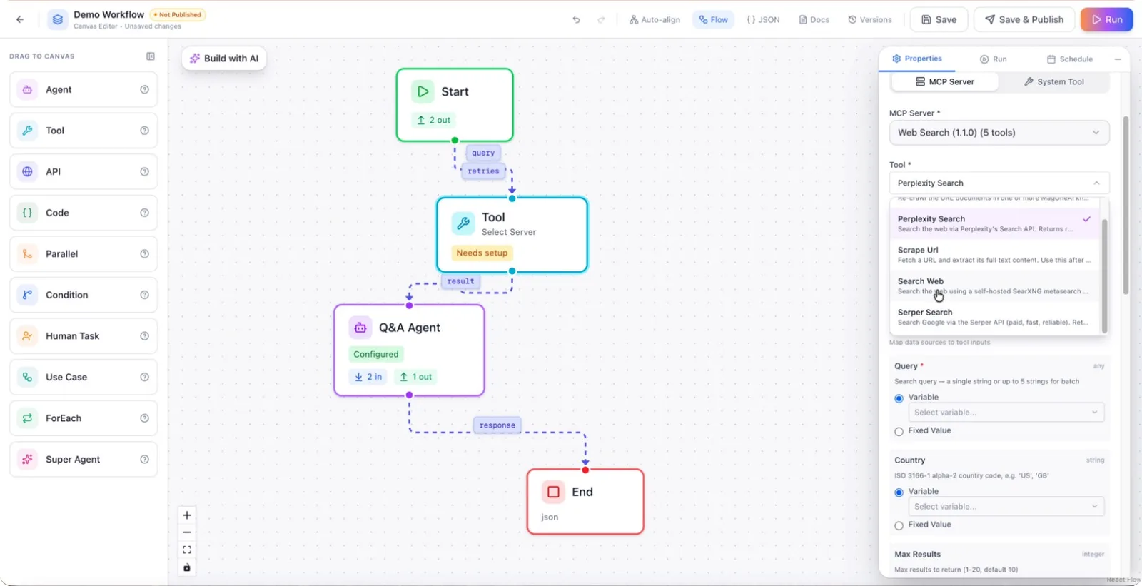Click the back arrow icon
Image resolution: width=1142 pixels, height=586 pixels.
pyautogui.click(x=20, y=19)
